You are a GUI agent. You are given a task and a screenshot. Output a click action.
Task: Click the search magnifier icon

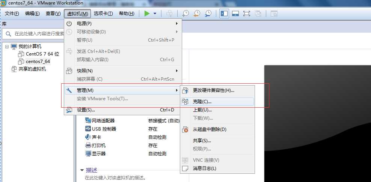point(8,34)
